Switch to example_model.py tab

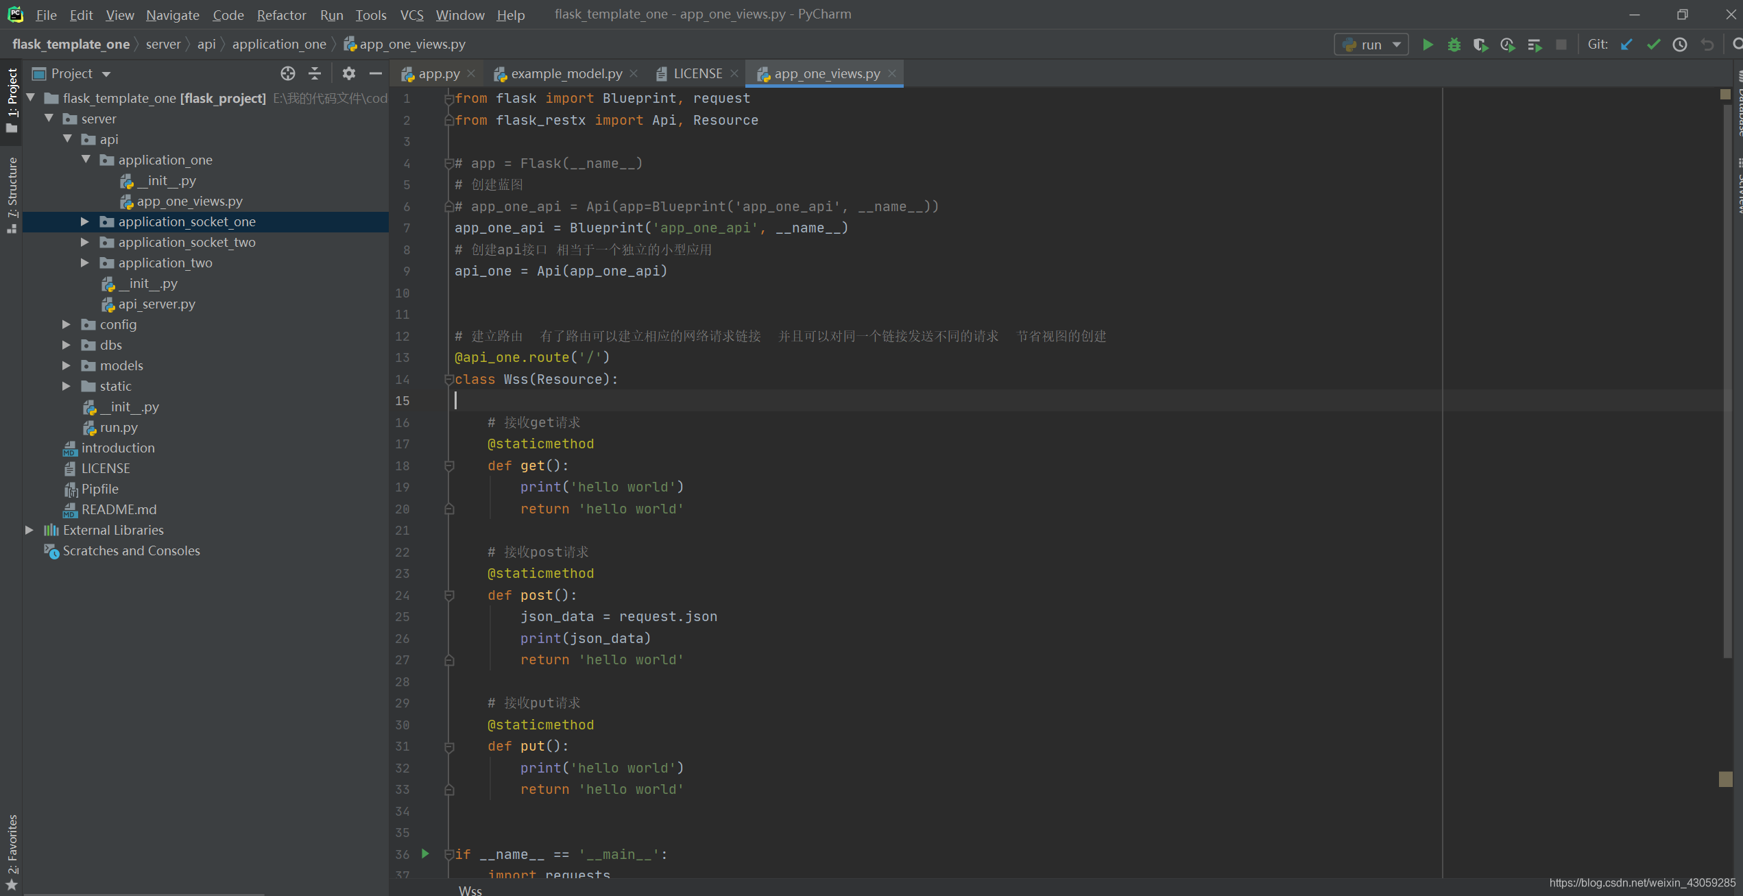[x=566, y=73]
